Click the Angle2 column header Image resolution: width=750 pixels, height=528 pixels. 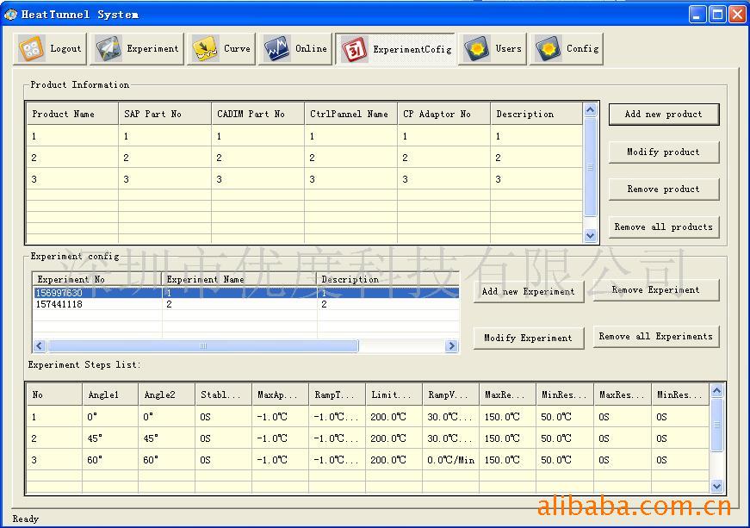(x=166, y=394)
